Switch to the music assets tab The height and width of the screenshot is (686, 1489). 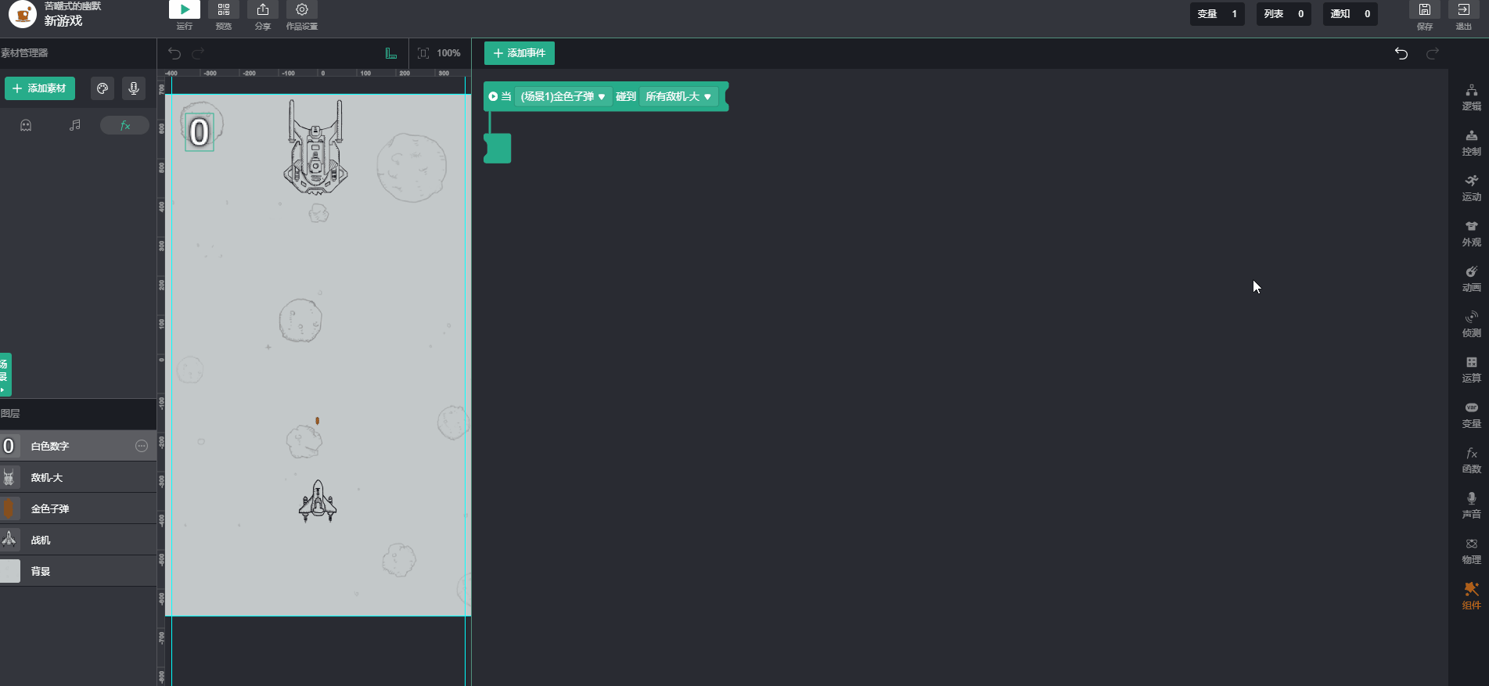75,125
